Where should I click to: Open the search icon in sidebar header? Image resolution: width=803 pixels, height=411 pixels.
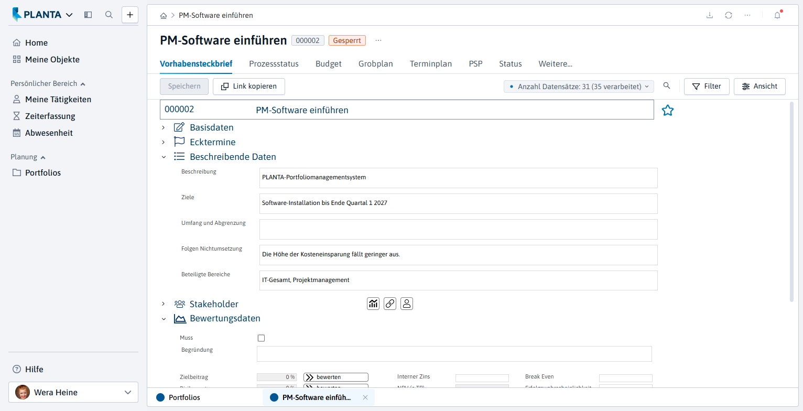[109, 15]
